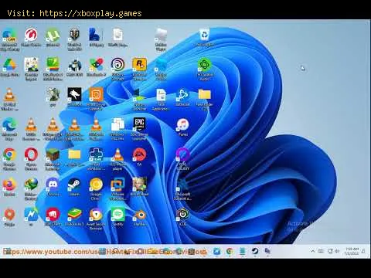The height and width of the screenshot is (278, 371).
Task: Launch the Minecraft Launcher desktop icon
Action: 53,159
